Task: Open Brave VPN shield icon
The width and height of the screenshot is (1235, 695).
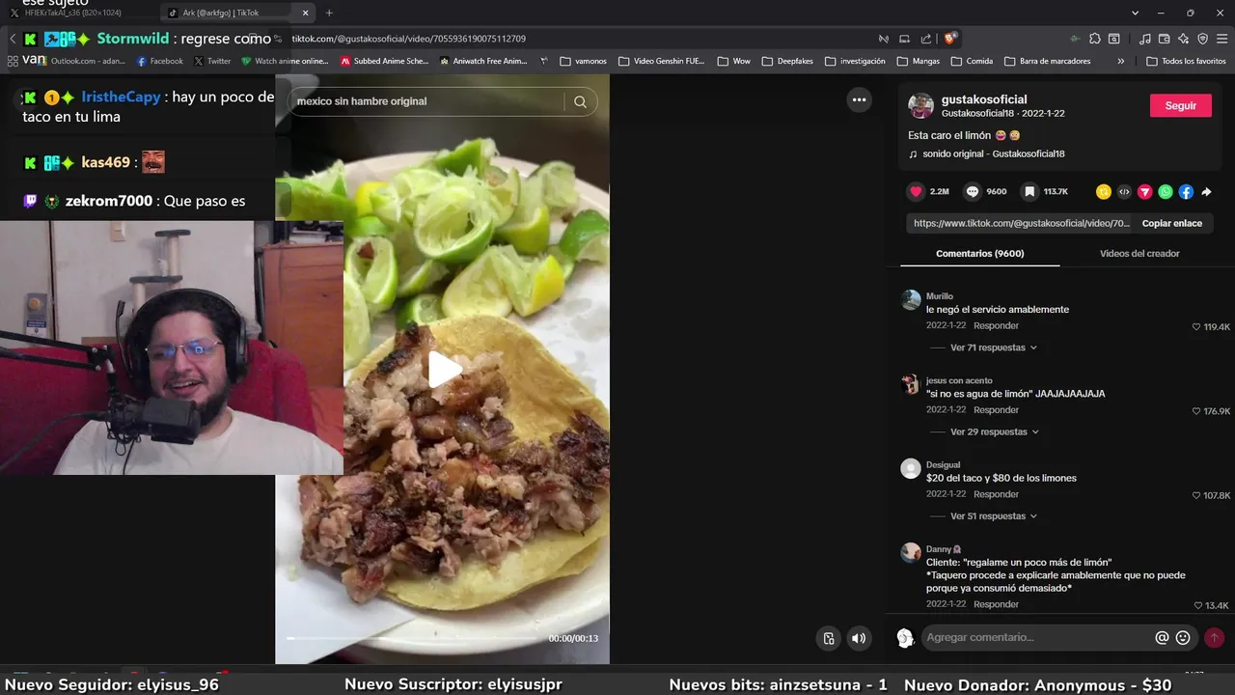Action: (1202, 39)
